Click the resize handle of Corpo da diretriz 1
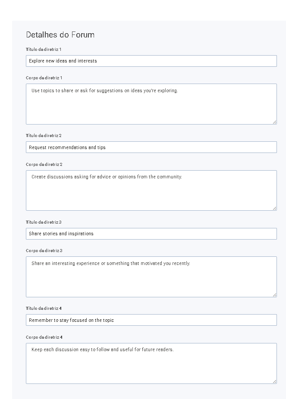 click(274, 122)
